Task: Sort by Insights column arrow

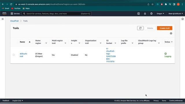Action: [x=79, y=43]
